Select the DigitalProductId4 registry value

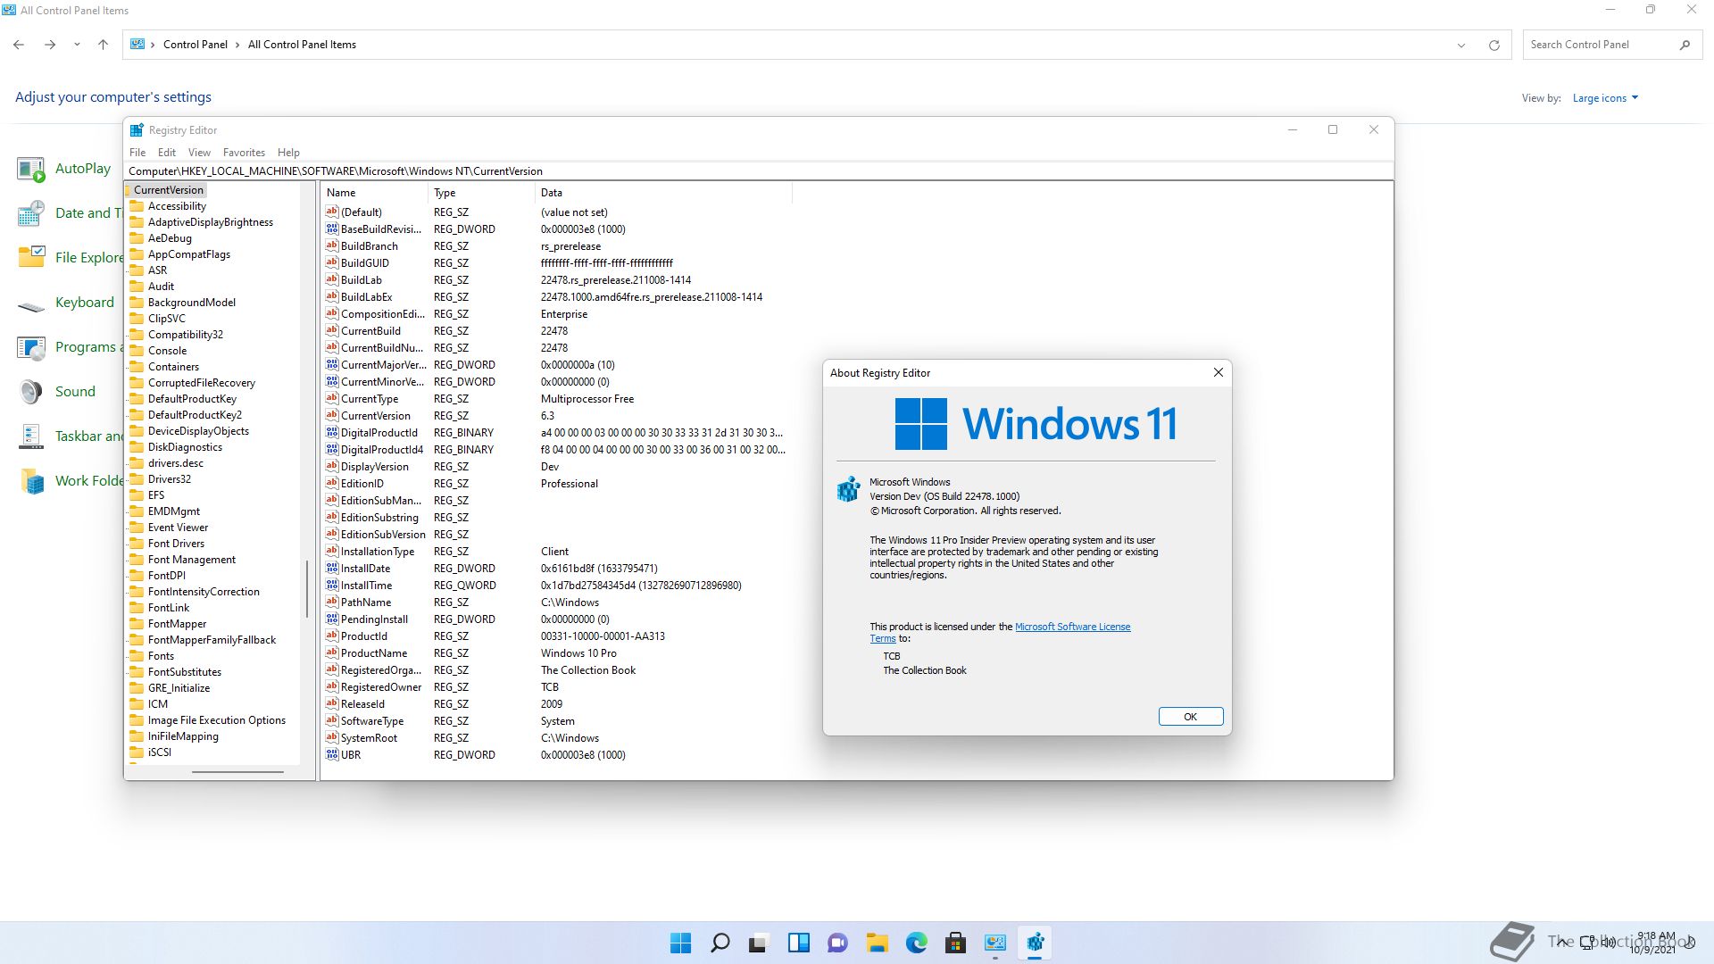click(381, 450)
